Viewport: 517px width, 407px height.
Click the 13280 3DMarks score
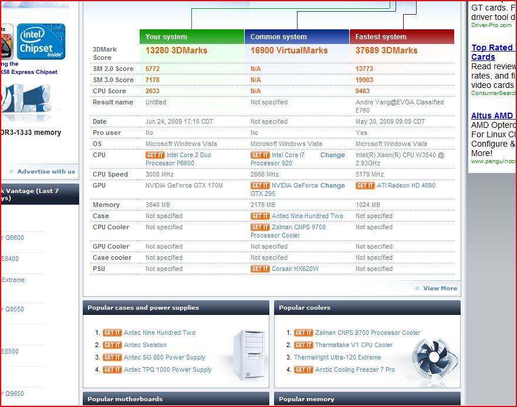177,50
